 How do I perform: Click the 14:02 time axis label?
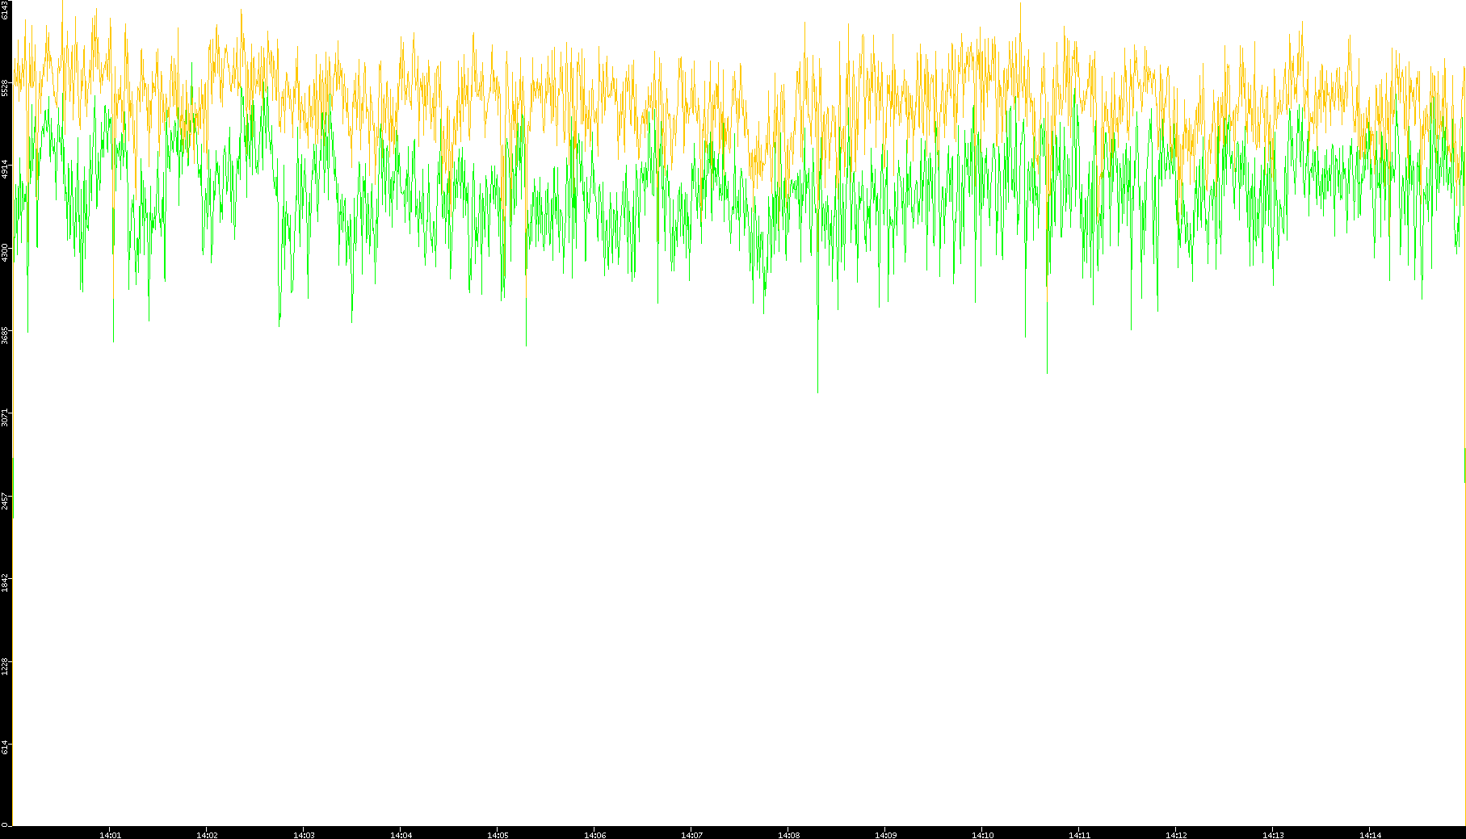tap(207, 835)
